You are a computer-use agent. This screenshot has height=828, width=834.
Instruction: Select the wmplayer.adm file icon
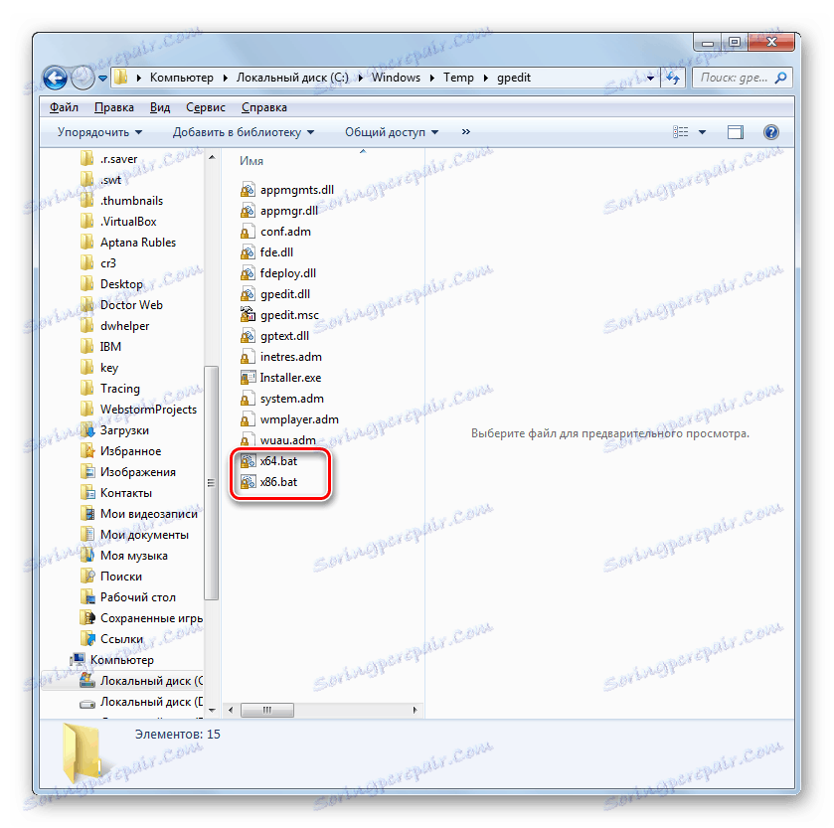pyautogui.click(x=247, y=419)
